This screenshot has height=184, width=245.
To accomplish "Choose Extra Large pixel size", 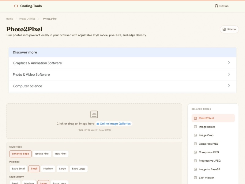I will click(x=79, y=169).
